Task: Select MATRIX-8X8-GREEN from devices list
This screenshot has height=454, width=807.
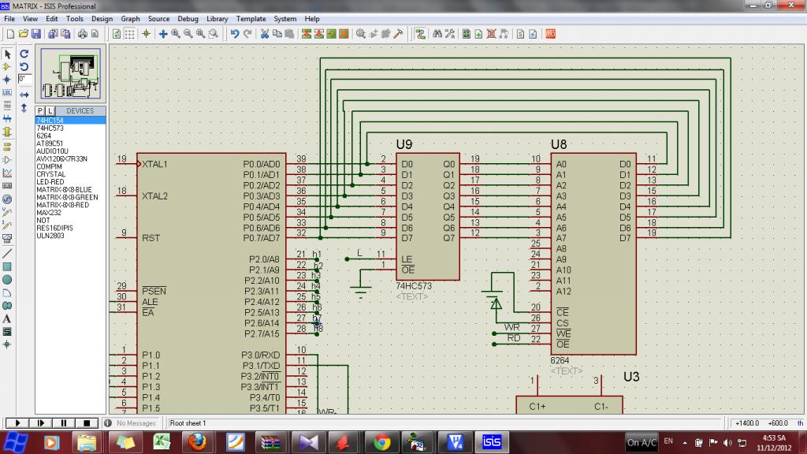Action: point(67,197)
